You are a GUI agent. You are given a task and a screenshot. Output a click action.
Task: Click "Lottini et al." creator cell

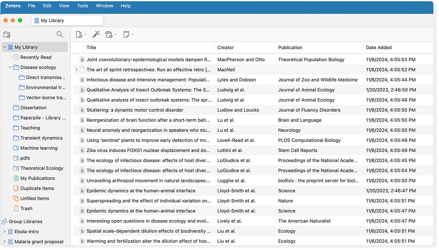tap(230, 151)
